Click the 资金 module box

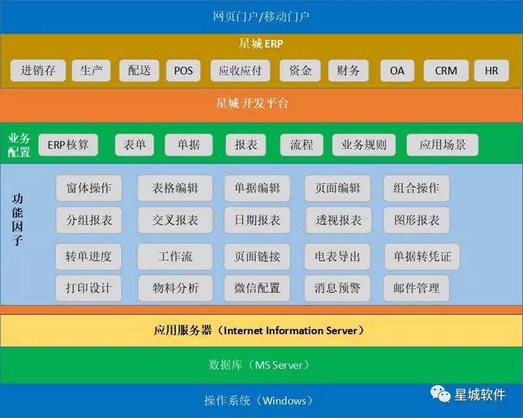[x=300, y=71]
